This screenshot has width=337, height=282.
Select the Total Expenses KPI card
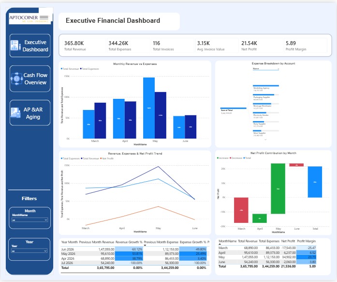[x=129, y=46]
